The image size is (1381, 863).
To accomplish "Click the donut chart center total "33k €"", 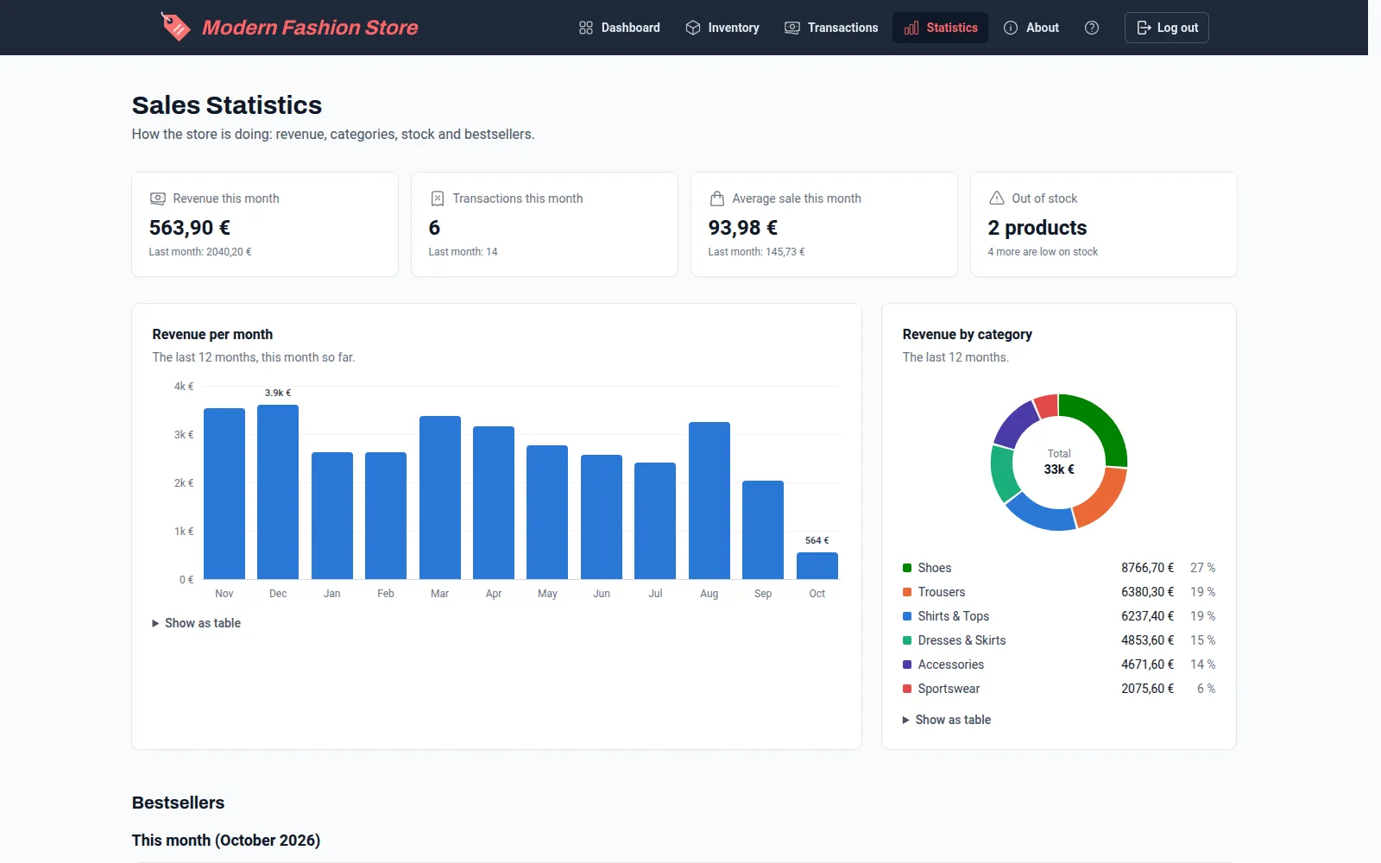I will (x=1059, y=469).
